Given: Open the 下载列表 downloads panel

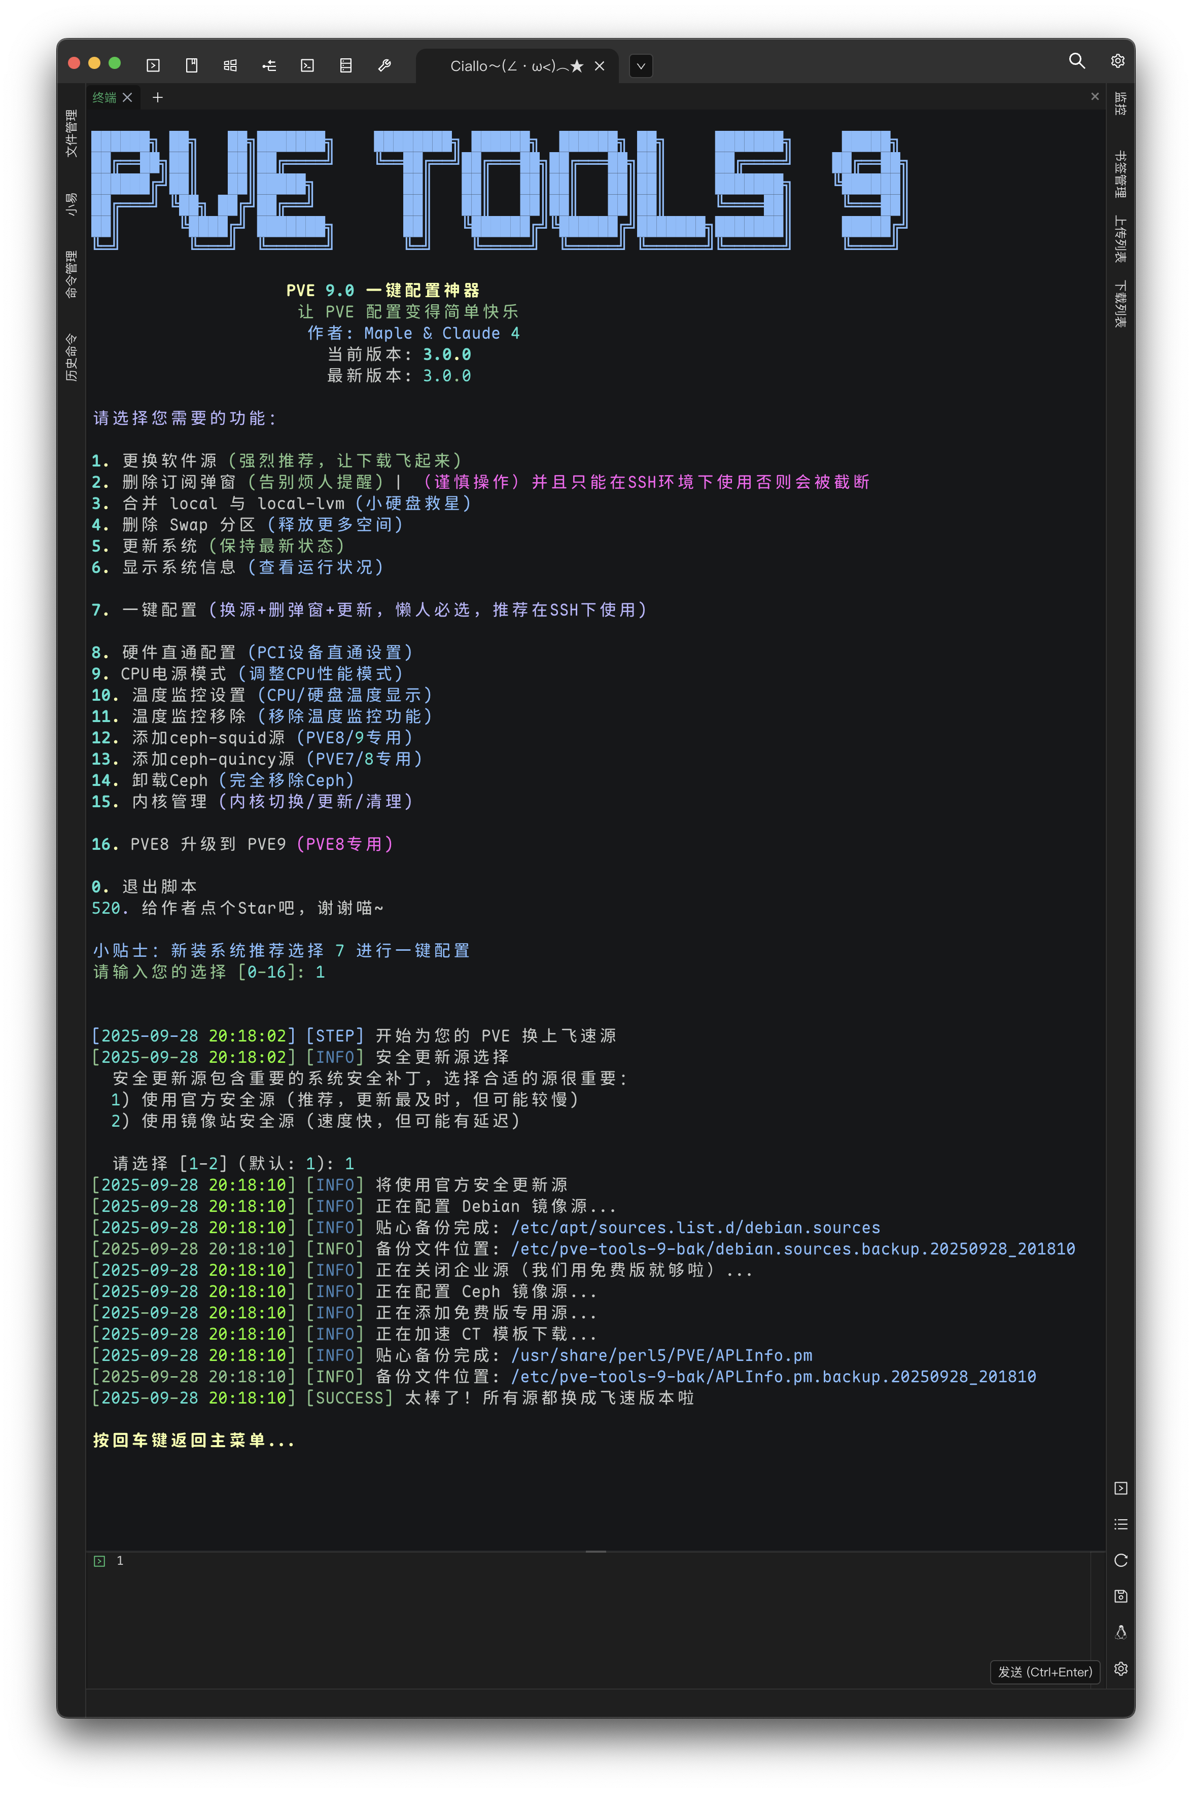Looking at the screenshot, I should (x=1120, y=304).
